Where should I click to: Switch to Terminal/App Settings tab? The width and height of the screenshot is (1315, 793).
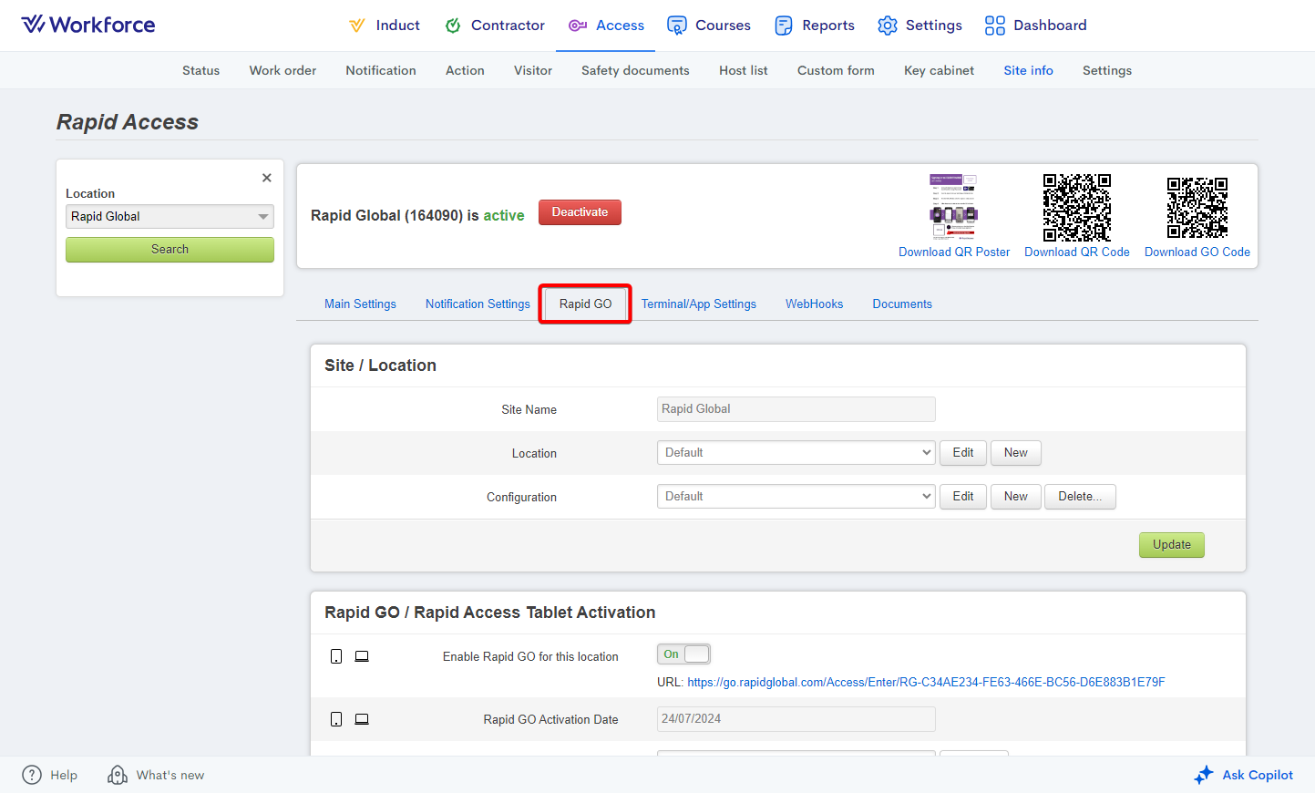(699, 304)
